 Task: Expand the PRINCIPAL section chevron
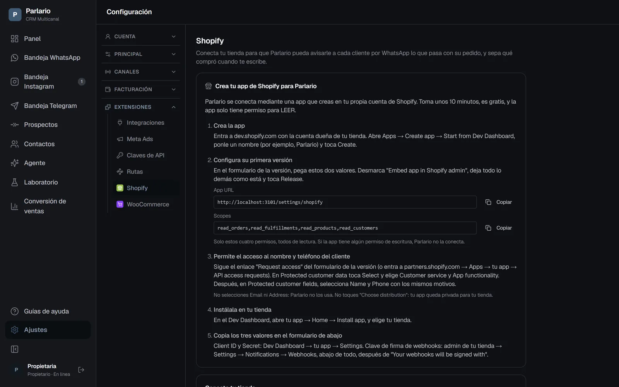pos(174,54)
